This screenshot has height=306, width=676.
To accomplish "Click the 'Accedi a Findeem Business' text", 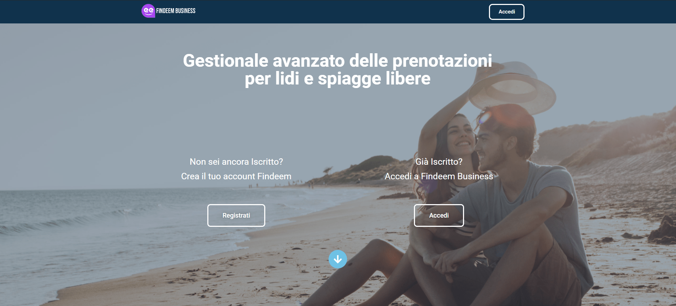I will pyautogui.click(x=439, y=176).
